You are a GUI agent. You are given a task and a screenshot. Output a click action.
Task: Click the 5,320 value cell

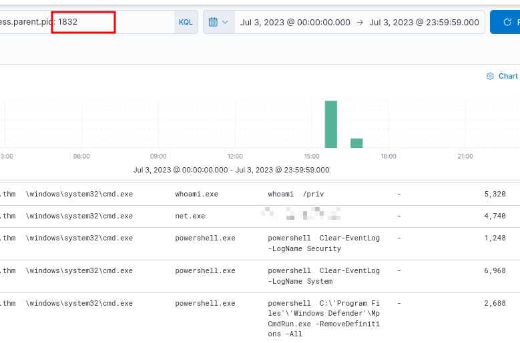495,194
